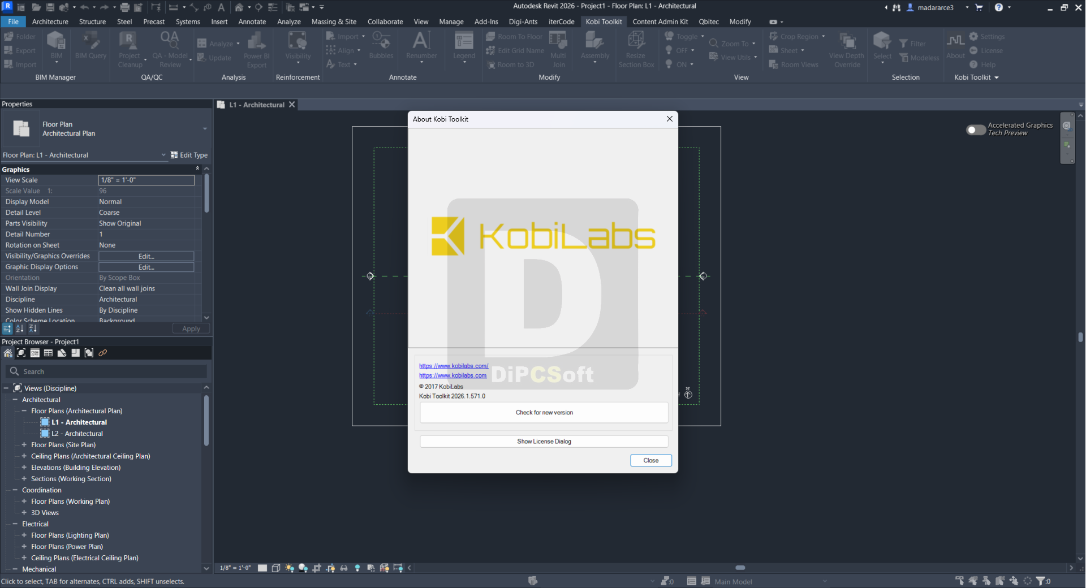Click Edit Type in Properties
Image resolution: width=1086 pixels, height=588 pixels.
click(189, 155)
